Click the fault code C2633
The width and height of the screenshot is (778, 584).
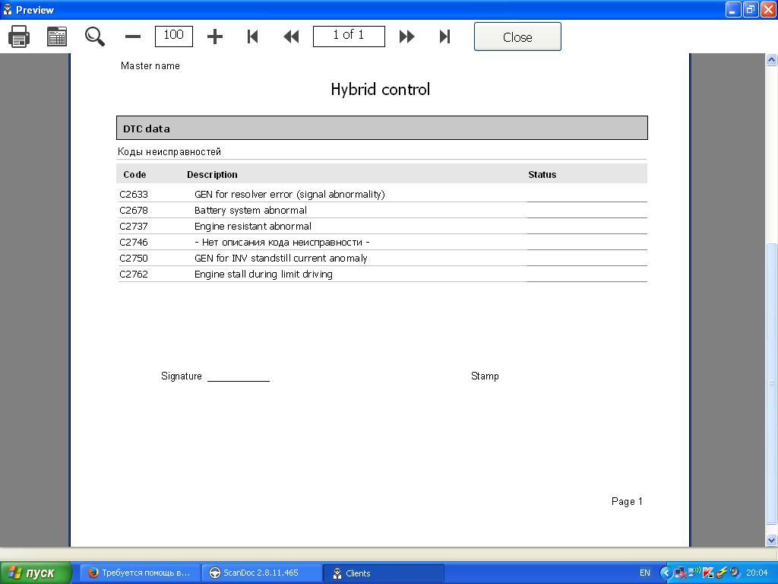coord(134,194)
